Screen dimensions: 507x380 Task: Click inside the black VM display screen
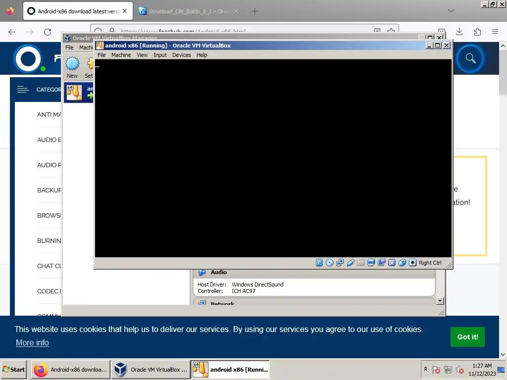pos(273,158)
